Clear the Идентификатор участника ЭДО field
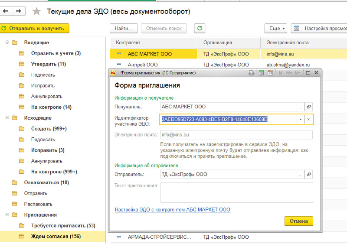 [x=308, y=120]
